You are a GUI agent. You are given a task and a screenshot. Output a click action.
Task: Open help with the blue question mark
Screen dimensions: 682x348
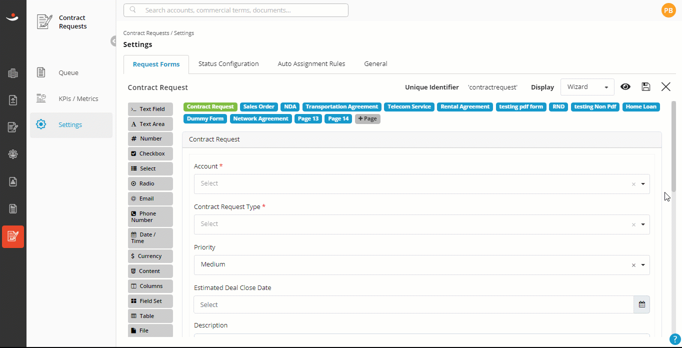click(674, 340)
